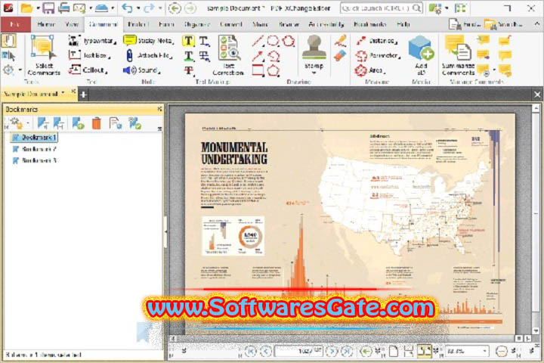Image resolution: width=544 pixels, height=363 pixels.
Task: Open the Stamp dropdown arrow
Action: click(x=314, y=73)
